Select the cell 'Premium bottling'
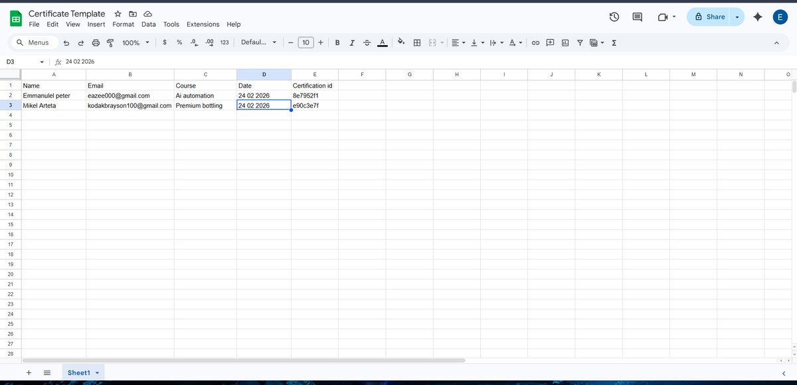 tap(205, 105)
